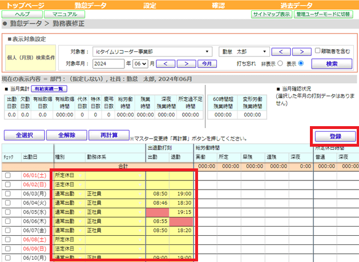Open the 勤怠 太郎 employee dropdown
This screenshot has width=359, height=262.
244,52
